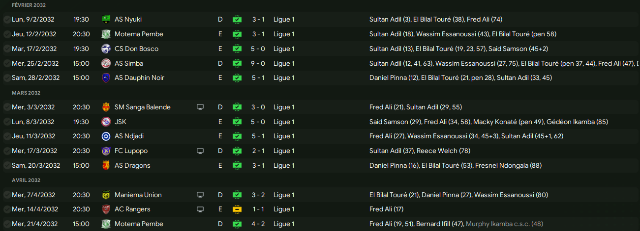The width and height of the screenshot is (640, 231).
Task: Toggle the check circle on the 7/4/2032 row
Action: [7, 195]
